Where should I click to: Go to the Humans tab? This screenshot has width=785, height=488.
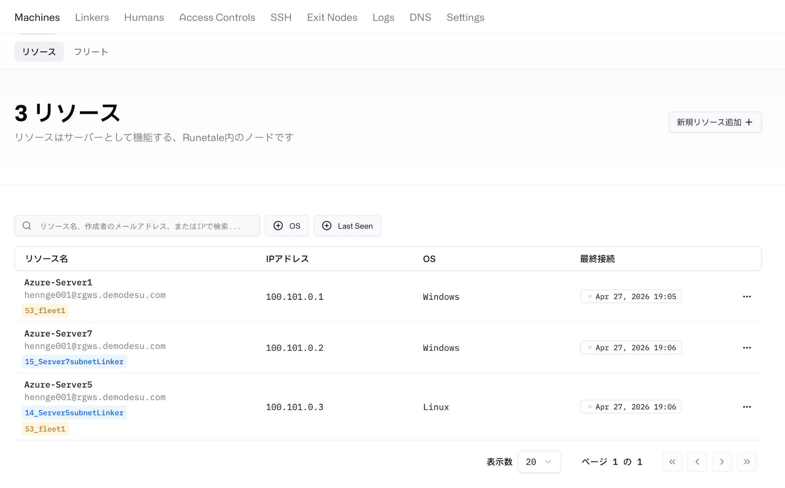point(144,17)
